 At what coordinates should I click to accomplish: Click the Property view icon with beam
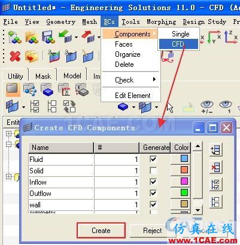(64, 90)
